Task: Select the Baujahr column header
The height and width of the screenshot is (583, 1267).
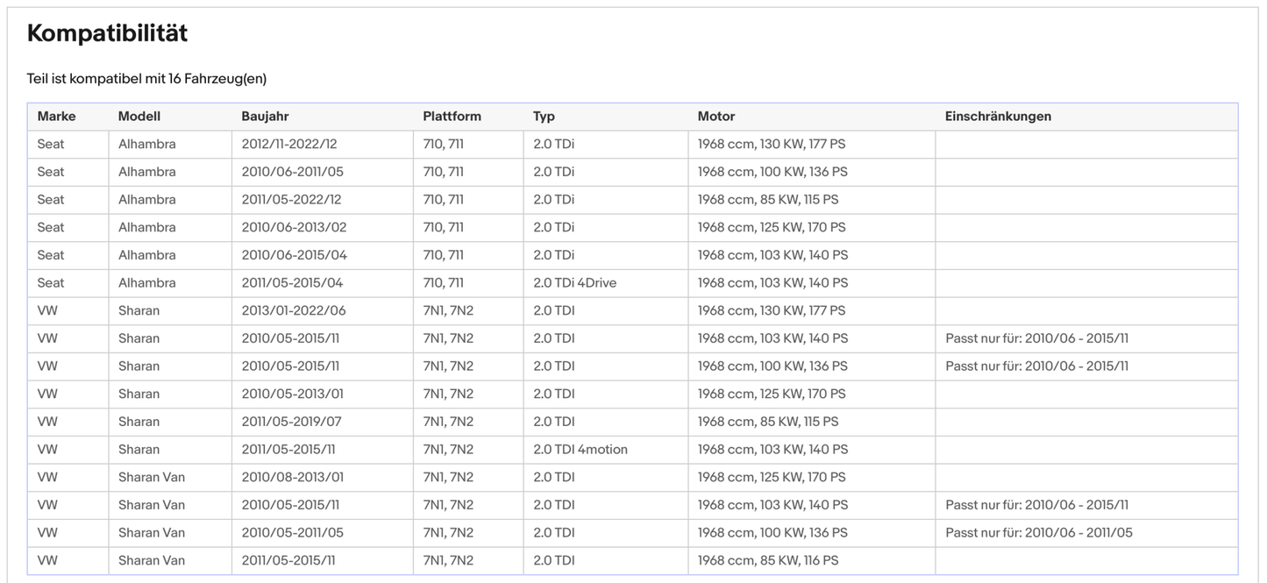Action: click(x=265, y=117)
